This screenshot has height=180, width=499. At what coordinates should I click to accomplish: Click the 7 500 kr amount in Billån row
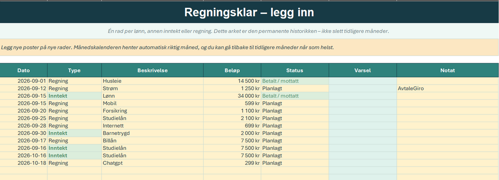pos(232,141)
